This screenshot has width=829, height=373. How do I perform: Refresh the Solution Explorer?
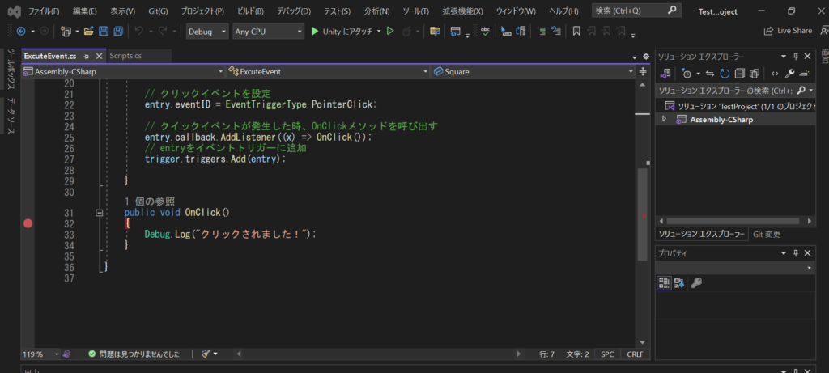coord(725,74)
